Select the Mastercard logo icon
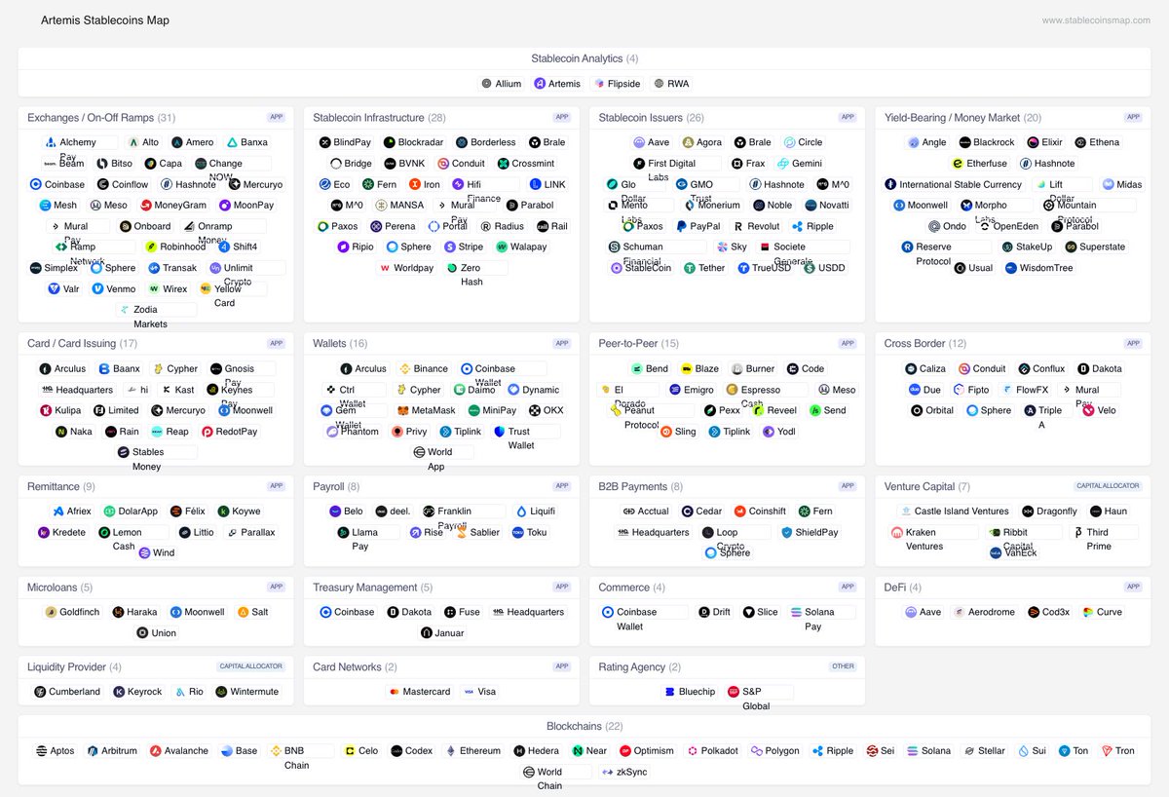This screenshot has width=1169, height=797. (x=395, y=692)
